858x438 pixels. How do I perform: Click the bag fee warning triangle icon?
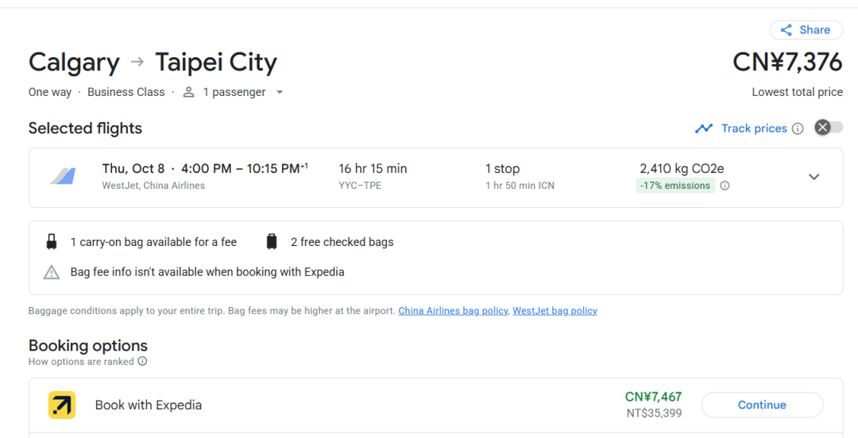(x=52, y=272)
